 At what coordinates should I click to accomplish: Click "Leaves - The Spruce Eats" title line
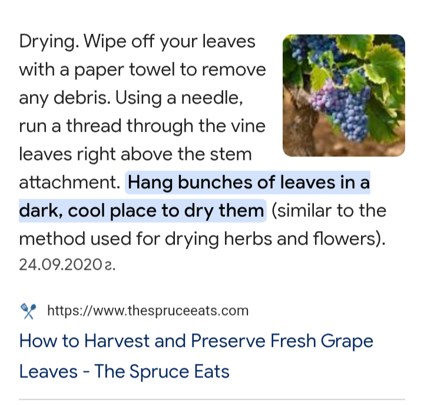click(x=124, y=371)
